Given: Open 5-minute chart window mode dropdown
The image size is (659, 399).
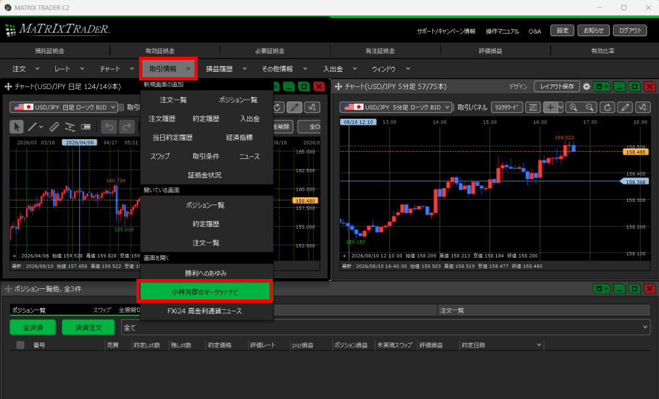Looking at the screenshot, I should click(602, 86).
